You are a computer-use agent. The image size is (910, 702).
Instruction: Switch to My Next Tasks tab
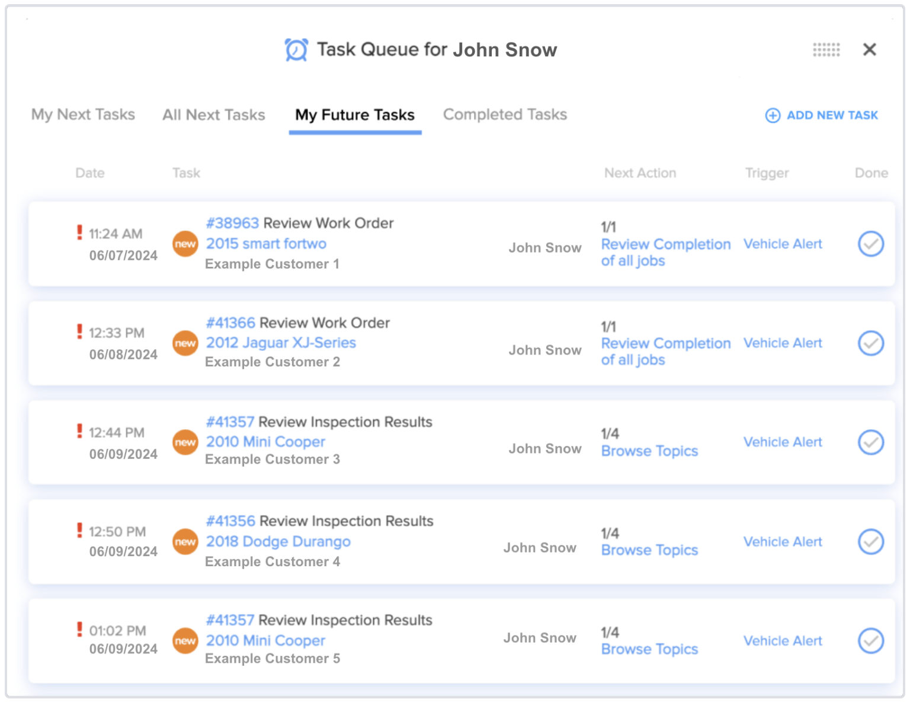pos(83,114)
